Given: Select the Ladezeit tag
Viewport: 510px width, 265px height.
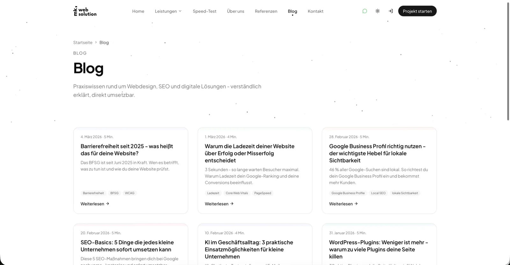Looking at the screenshot, I should [x=213, y=193].
